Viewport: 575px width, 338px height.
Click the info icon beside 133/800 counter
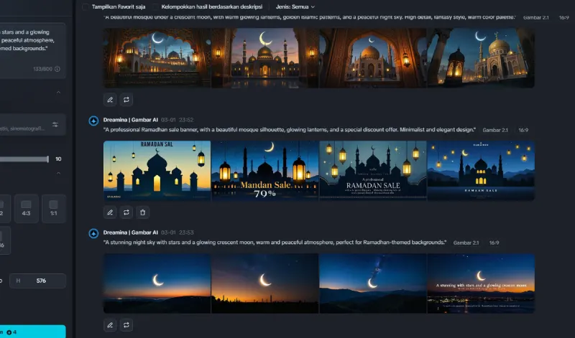point(57,69)
